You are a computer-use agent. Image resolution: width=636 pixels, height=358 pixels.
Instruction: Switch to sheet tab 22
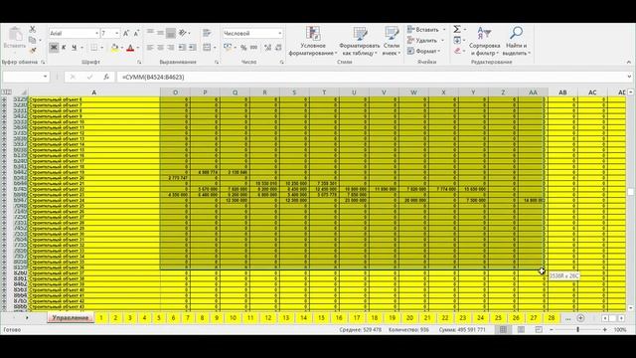click(x=445, y=318)
